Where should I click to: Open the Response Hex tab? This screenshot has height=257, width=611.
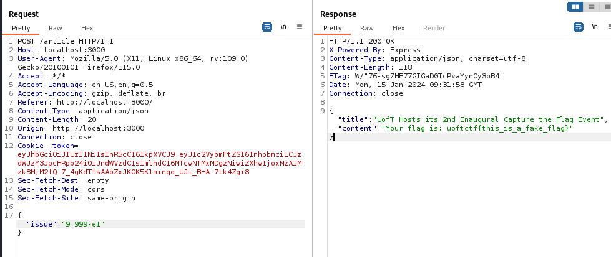pyautogui.click(x=398, y=28)
